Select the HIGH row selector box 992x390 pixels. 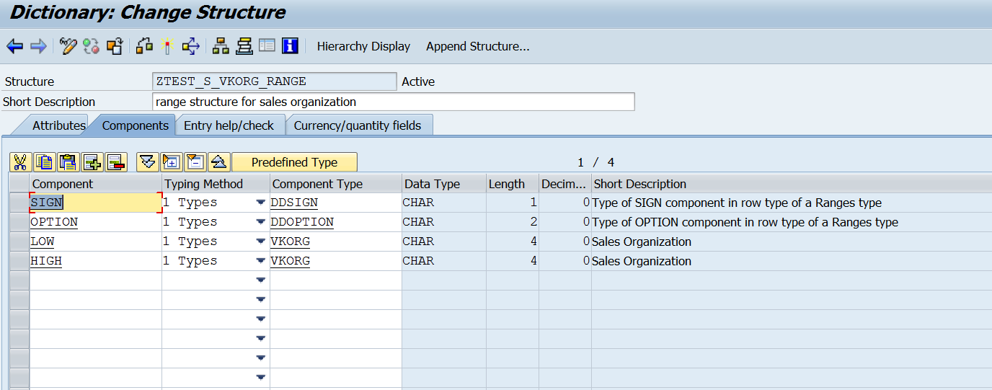pos(19,262)
